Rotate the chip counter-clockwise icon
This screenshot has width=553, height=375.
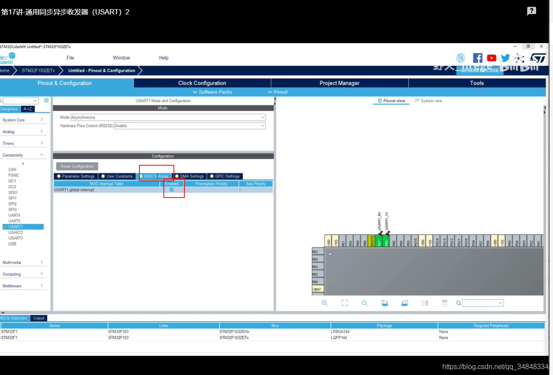[404, 303]
